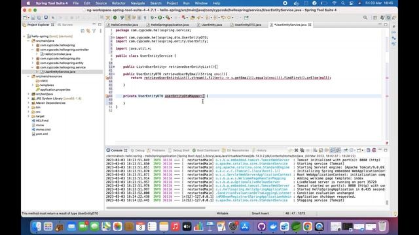Collapse the src/main/resources folder
Screen dimensions: 419x235
(x=29, y=76)
